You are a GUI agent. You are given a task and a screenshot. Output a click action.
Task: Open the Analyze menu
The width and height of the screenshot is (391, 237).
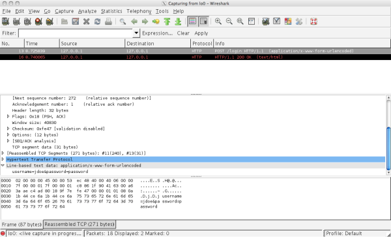[87, 11]
